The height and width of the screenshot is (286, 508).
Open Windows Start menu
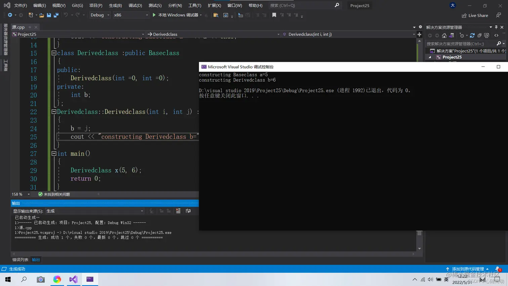[x=8, y=279]
